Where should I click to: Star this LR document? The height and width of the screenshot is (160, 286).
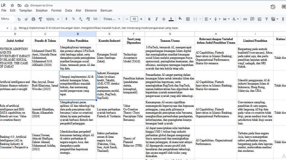12,5
